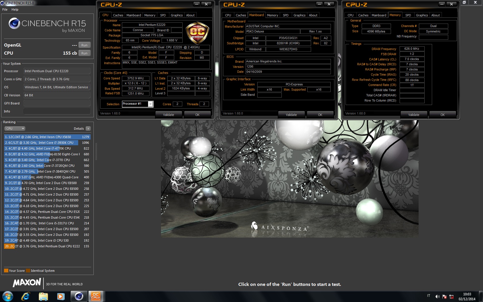Image resolution: width=483 pixels, height=302 pixels.
Task: Click Validate in the Memory CPU-Z window
Action: (x=414, y=115)
